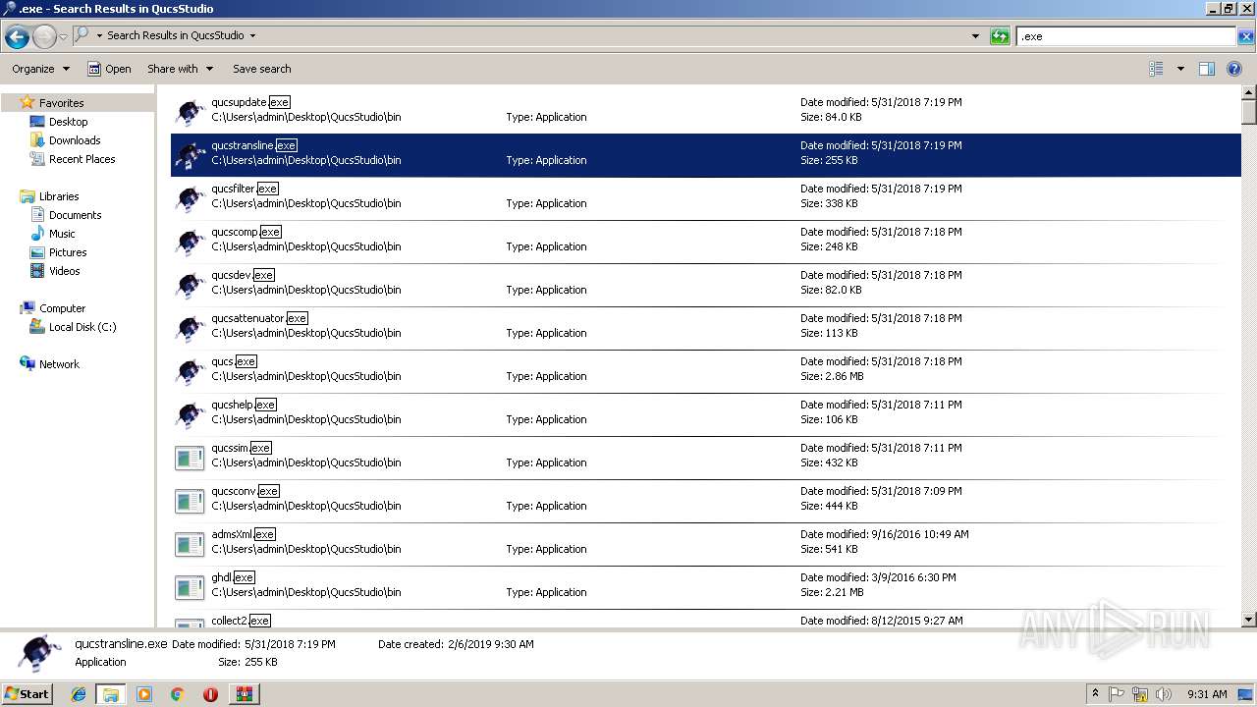Select Computer in navigation pane

(x=62, y=308)
